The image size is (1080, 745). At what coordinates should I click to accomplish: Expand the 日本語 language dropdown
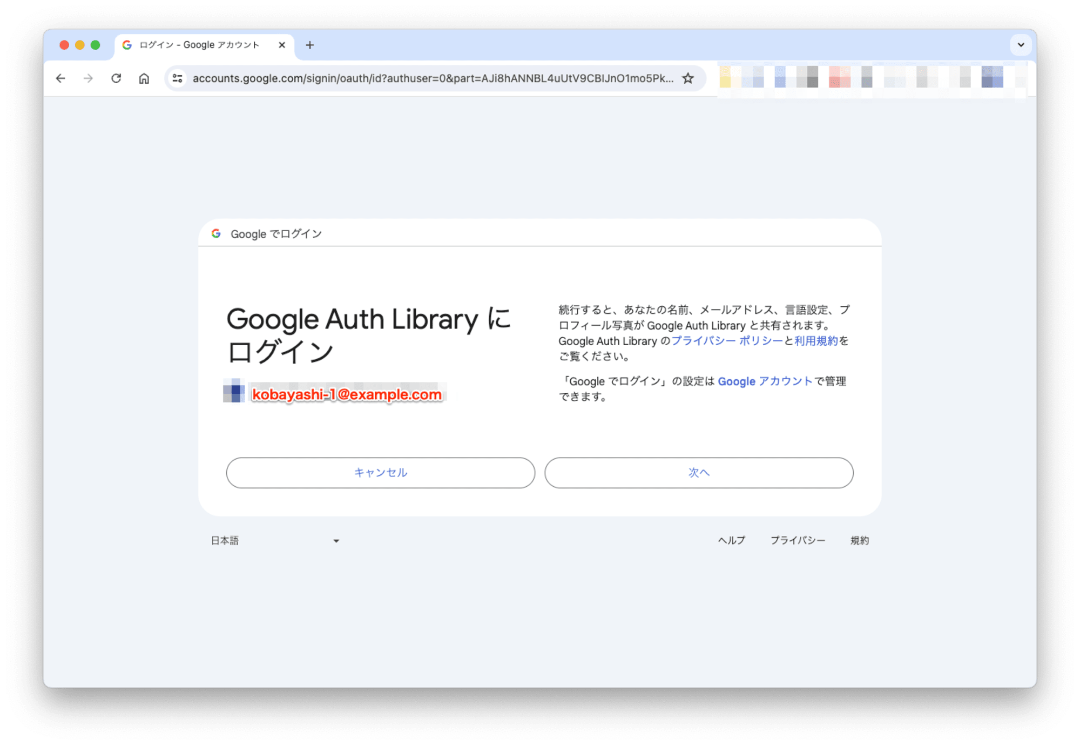pyautogui.click(x=275, y=540)
